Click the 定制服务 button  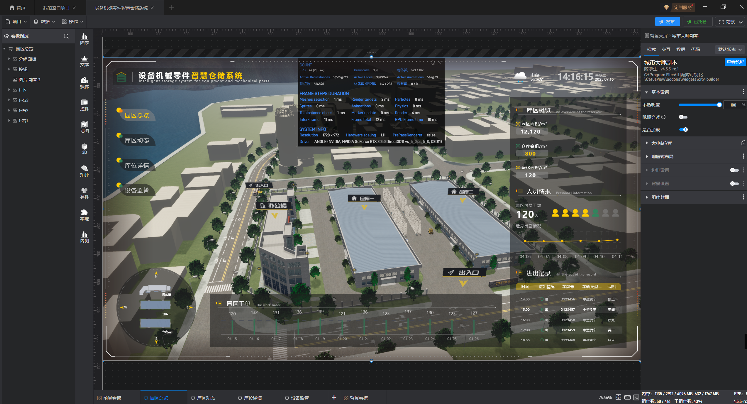coord(680,8)
